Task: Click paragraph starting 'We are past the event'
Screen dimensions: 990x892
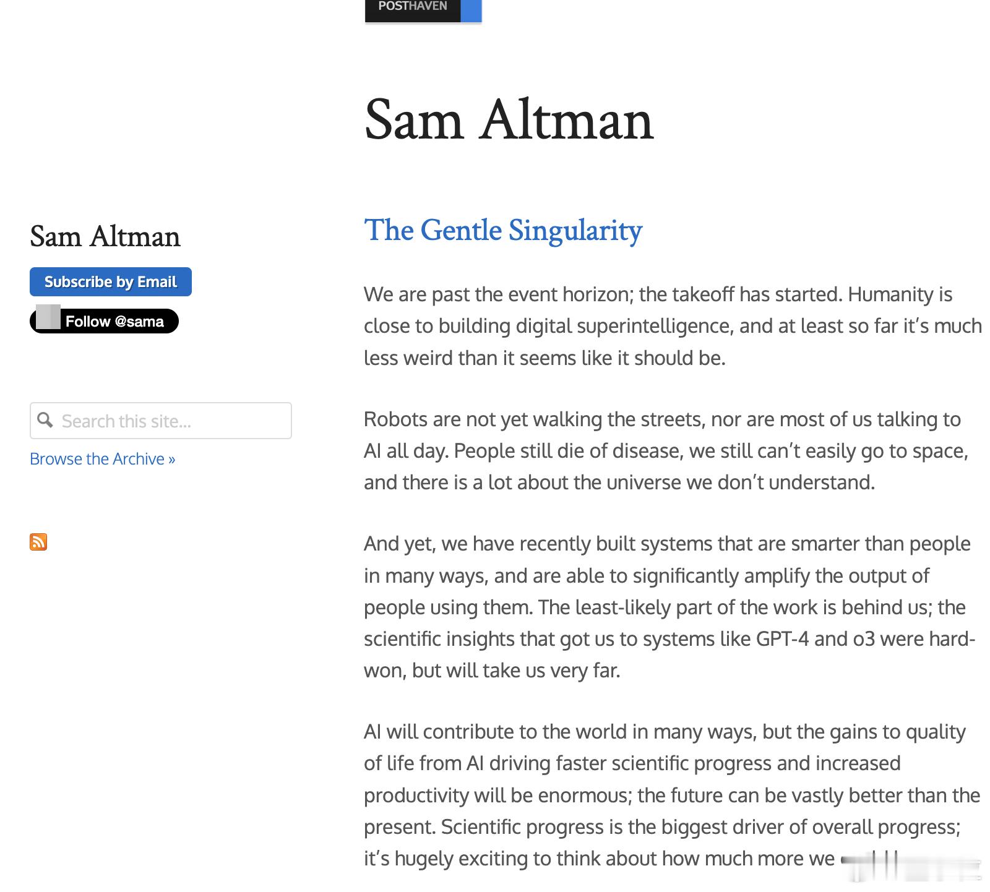Action: [x=673, y=326]
